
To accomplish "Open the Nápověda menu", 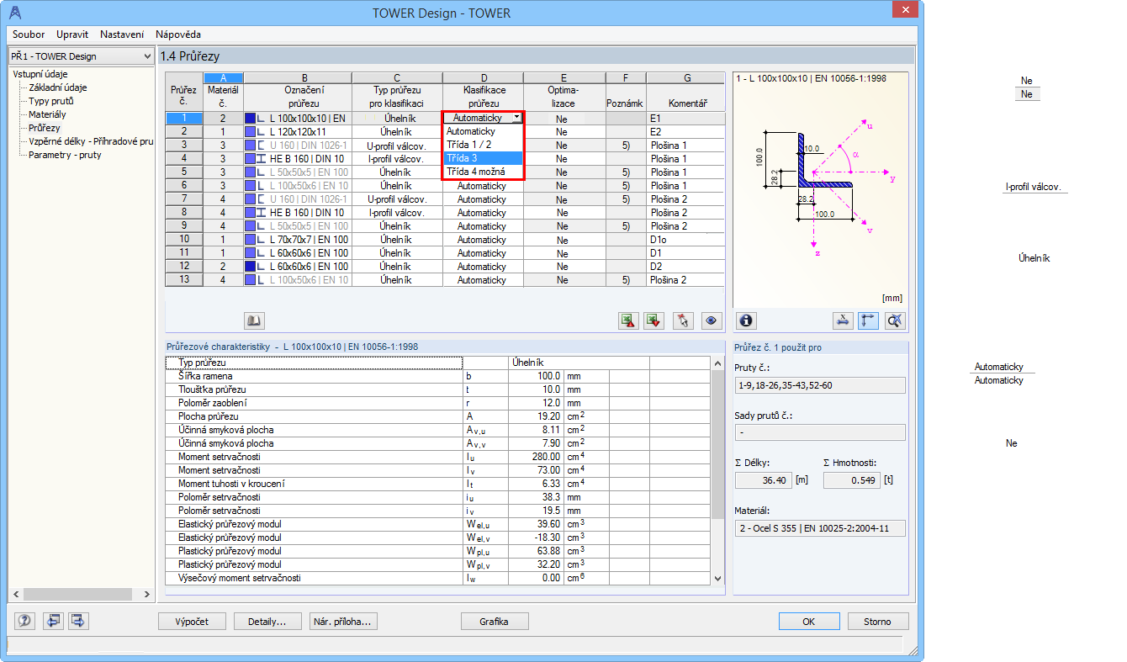I will [x=178, y=34].
